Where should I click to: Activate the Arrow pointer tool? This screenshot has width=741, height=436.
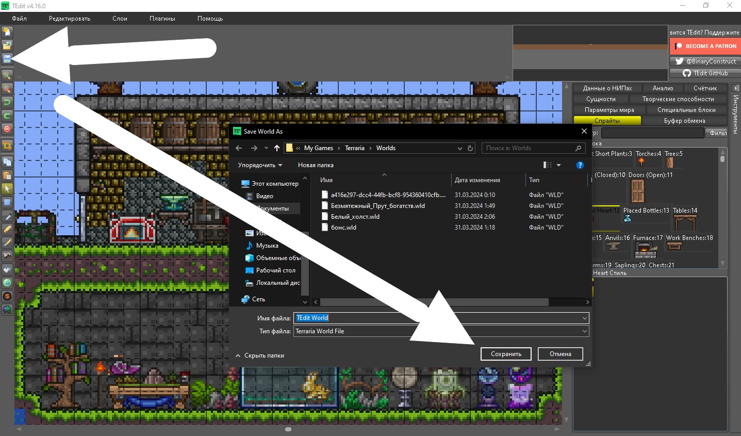(7, 189)
